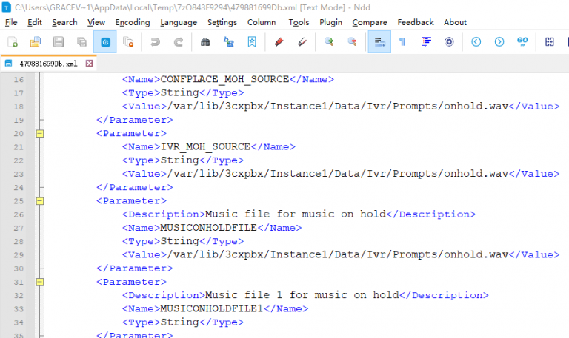This screenshot has height=338, width=569.
Task: Click the Zoom in magnifier icon
Action: coord(329,42)
